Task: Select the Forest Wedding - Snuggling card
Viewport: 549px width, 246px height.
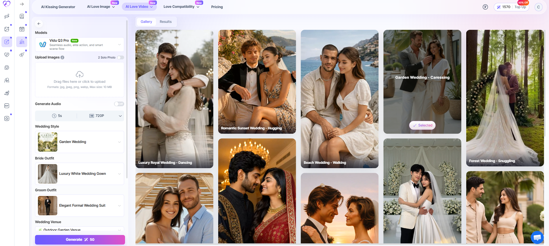Action: 505,98
